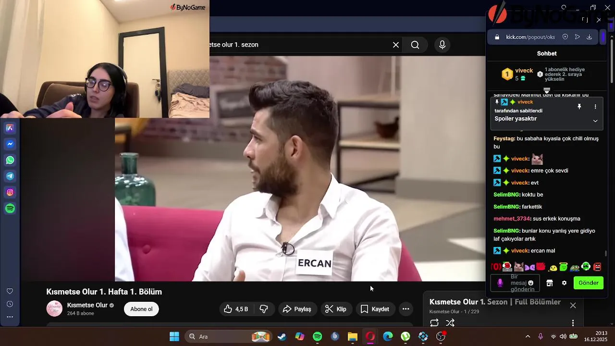Image resolution: width=615 pixels, height=346 pixels.
Task: Click the taskbar Ara search box
Action: click(229, 336)
